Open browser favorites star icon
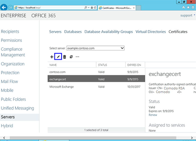Screen dimensions: 196x141 (x=188, y=8)
